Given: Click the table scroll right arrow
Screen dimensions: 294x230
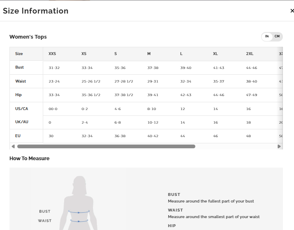Looking at the screenshot, I should pos(280,146).
